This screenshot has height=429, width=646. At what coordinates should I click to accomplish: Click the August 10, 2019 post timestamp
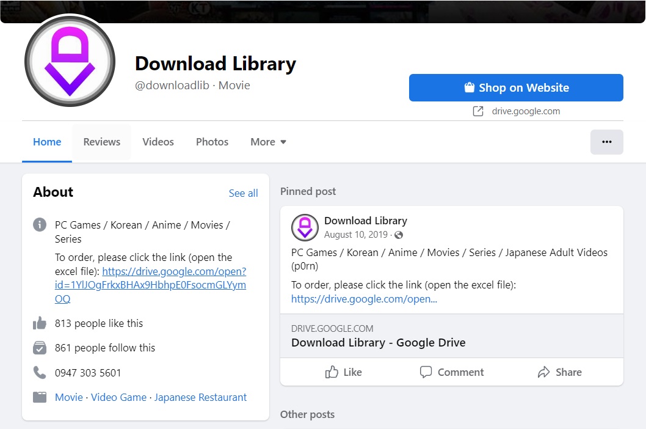tap(355, 235)
